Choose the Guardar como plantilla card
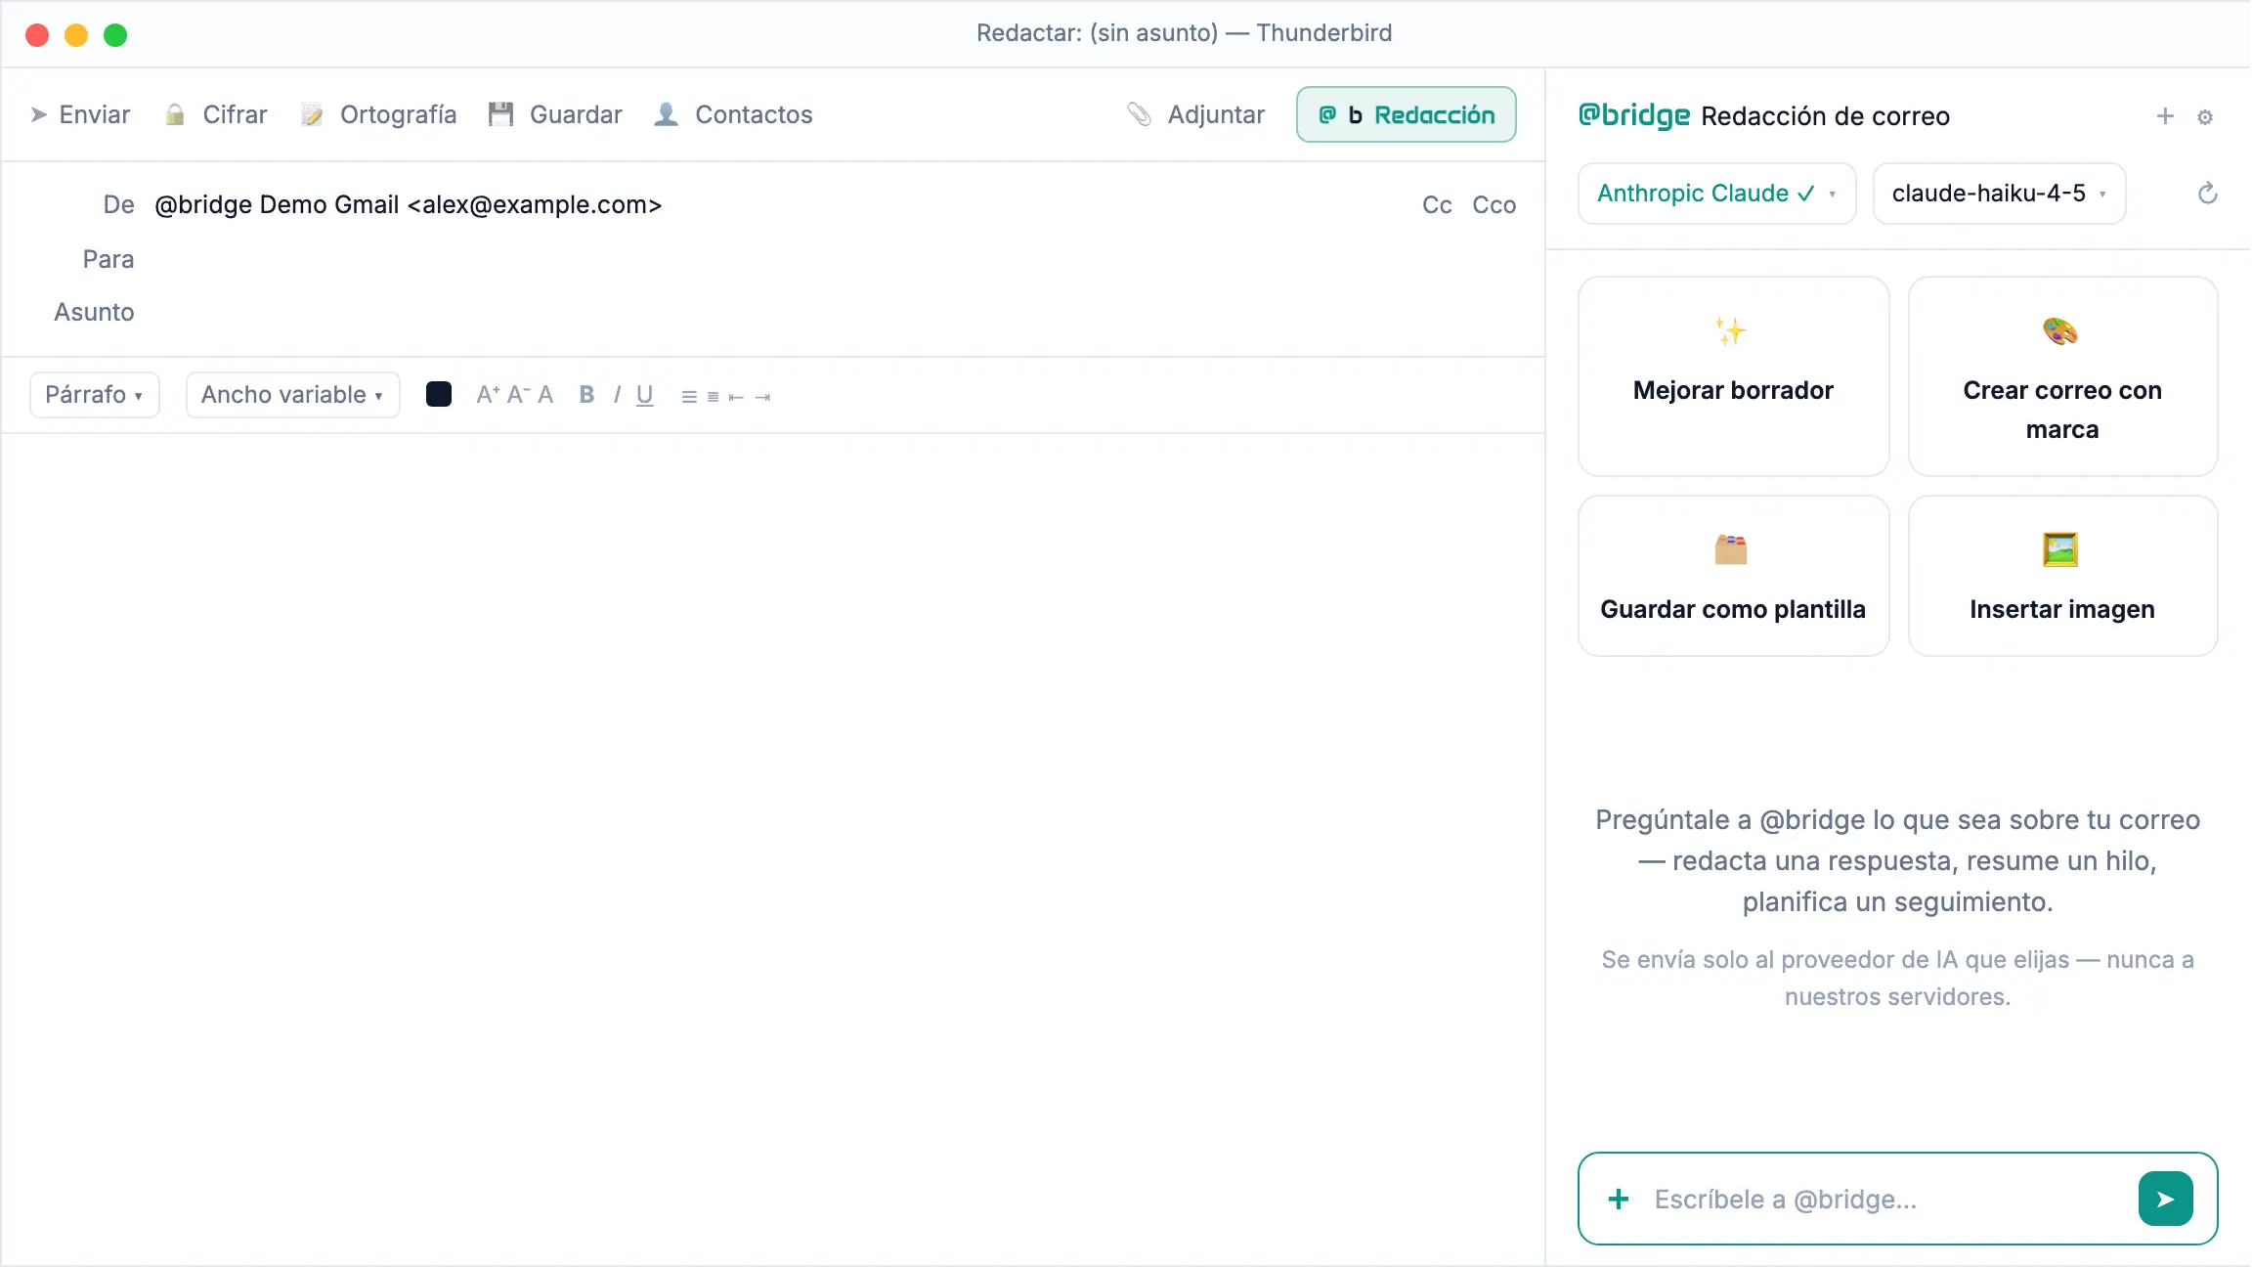Image resolution: width=2252 pixels, height=1267 pixels. coord(1733,576)
